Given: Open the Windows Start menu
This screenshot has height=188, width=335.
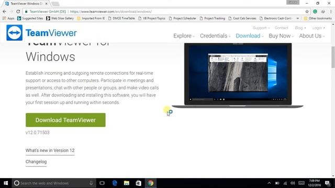Looking at the screenshot, I should coord(6,183).
